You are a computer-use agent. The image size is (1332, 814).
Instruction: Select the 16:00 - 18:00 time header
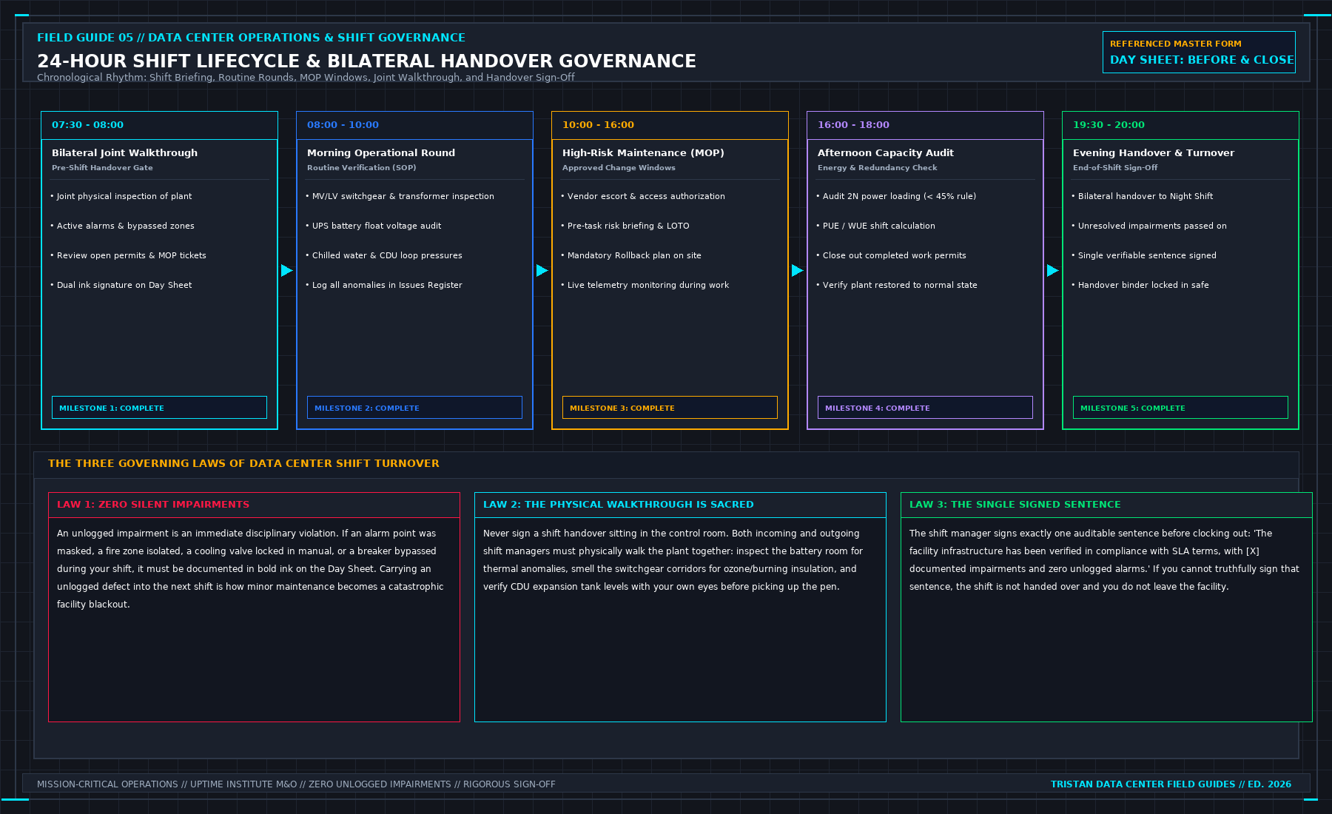pyautogui.click(x=925, y=125)
